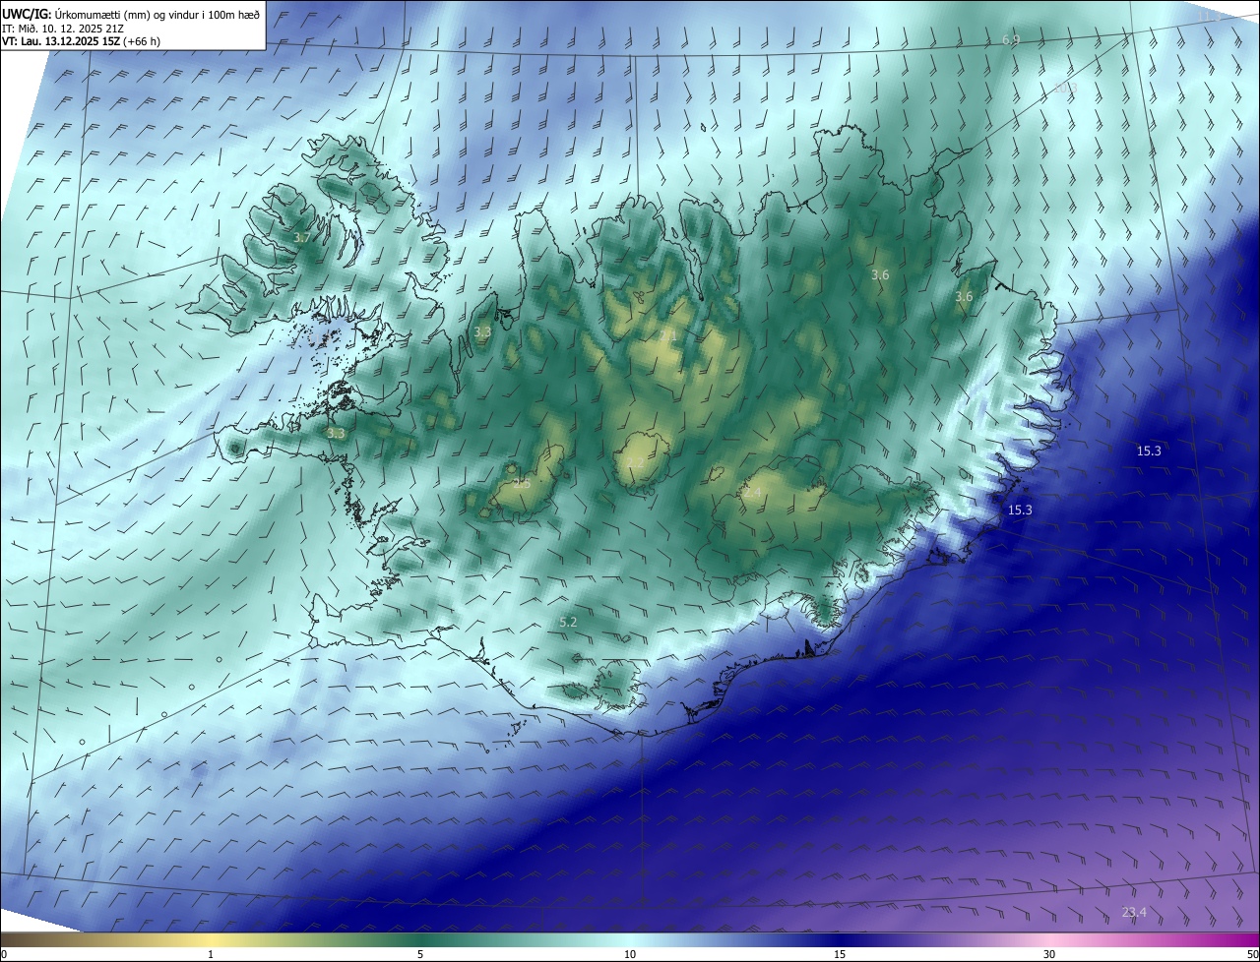Click the 30 tick on the colour scale

tap(1049, 954)
